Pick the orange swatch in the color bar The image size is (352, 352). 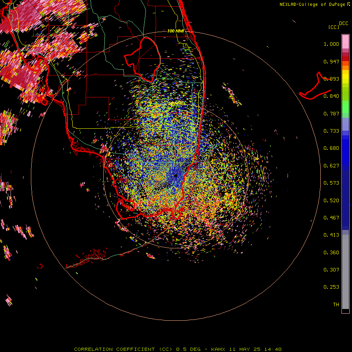click(345, 68)
